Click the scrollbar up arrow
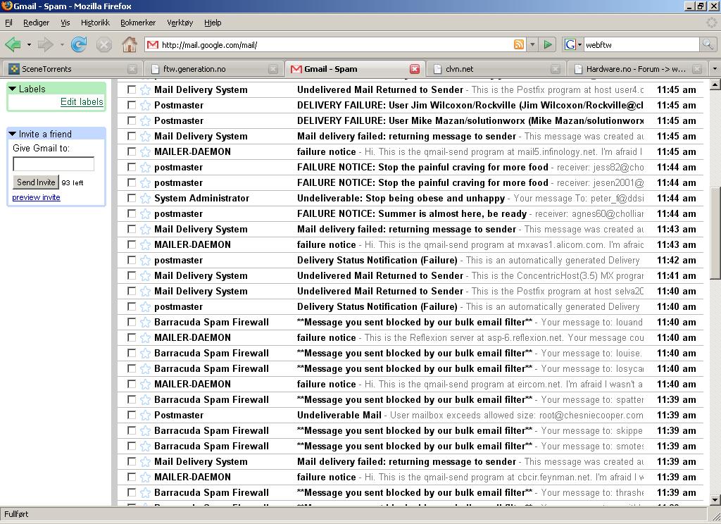 point(715,85)
